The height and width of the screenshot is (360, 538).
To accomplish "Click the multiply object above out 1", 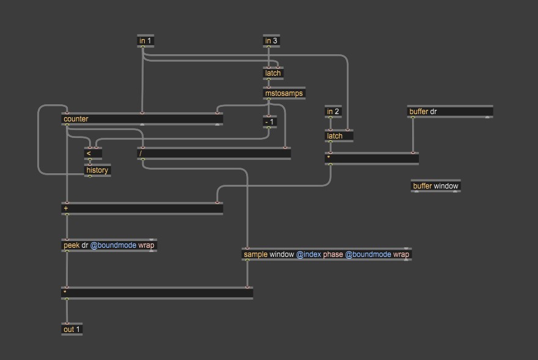I will (157, 293).
